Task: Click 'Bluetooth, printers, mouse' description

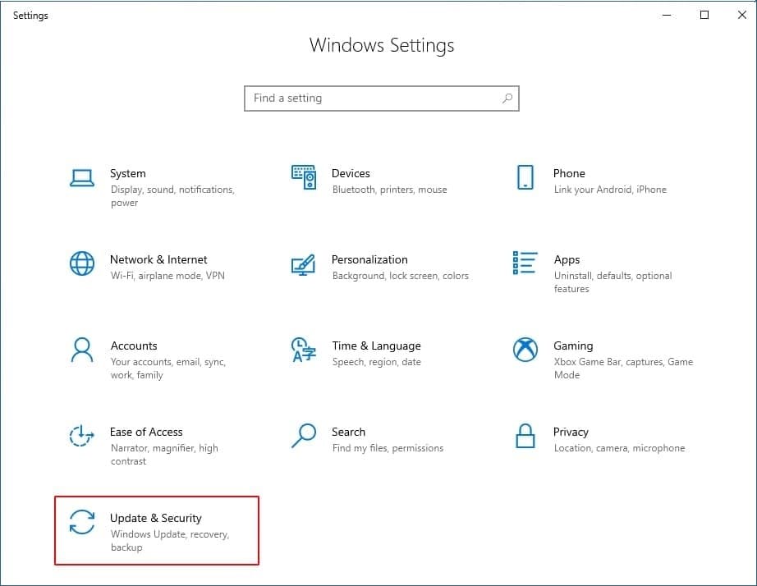Action: coord(390,190)
